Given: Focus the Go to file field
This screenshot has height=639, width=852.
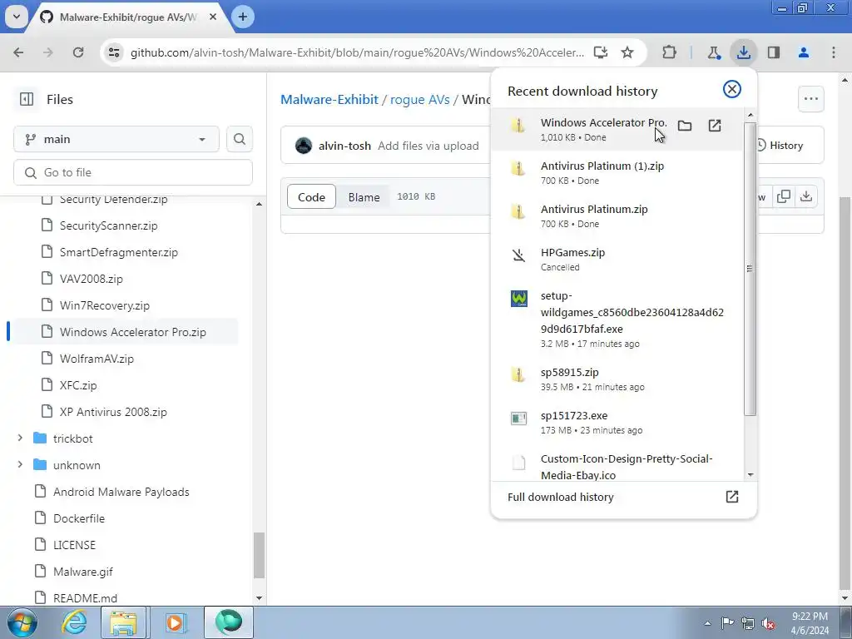Looking at the screenshot, I should coord(132,172).
